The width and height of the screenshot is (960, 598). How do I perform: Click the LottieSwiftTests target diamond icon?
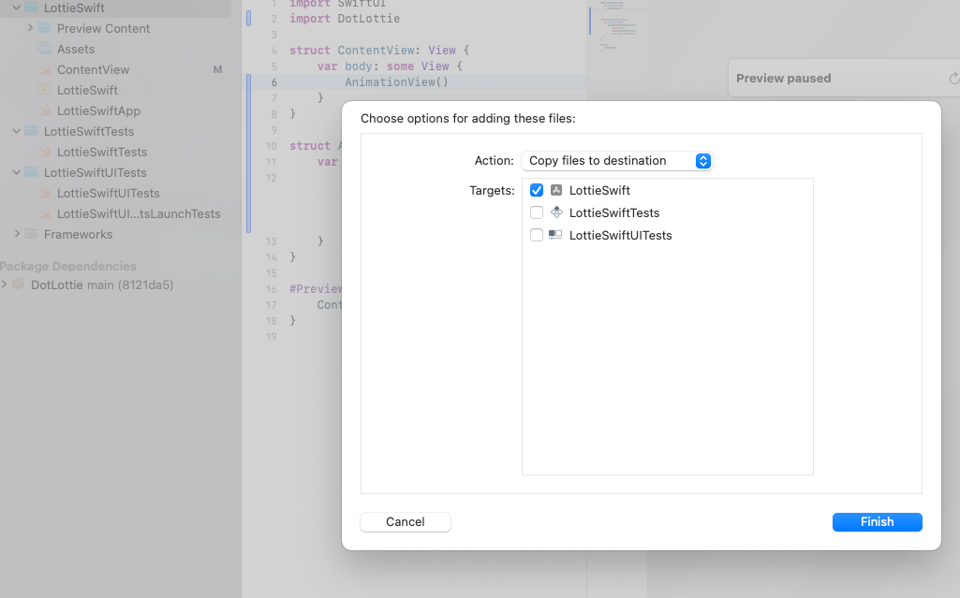click(556, 212)
